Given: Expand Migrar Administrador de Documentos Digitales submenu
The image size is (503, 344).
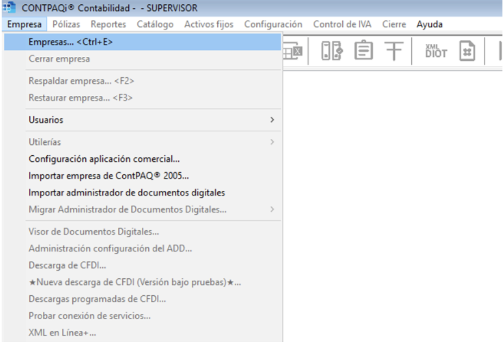Looking at the screenshot, I should (272, 209).
